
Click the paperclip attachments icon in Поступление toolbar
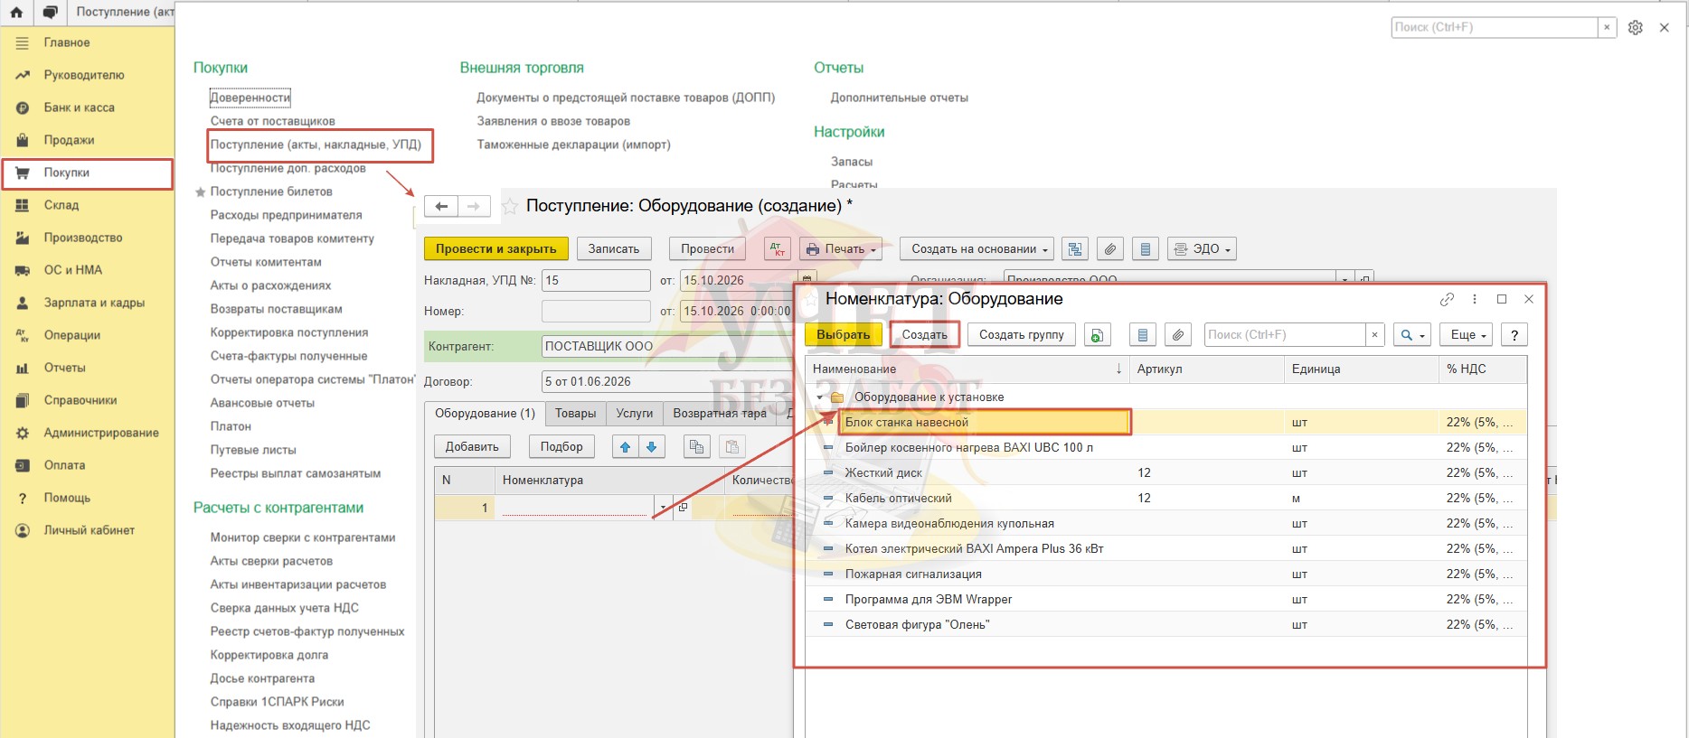(x=1110, y=249)
